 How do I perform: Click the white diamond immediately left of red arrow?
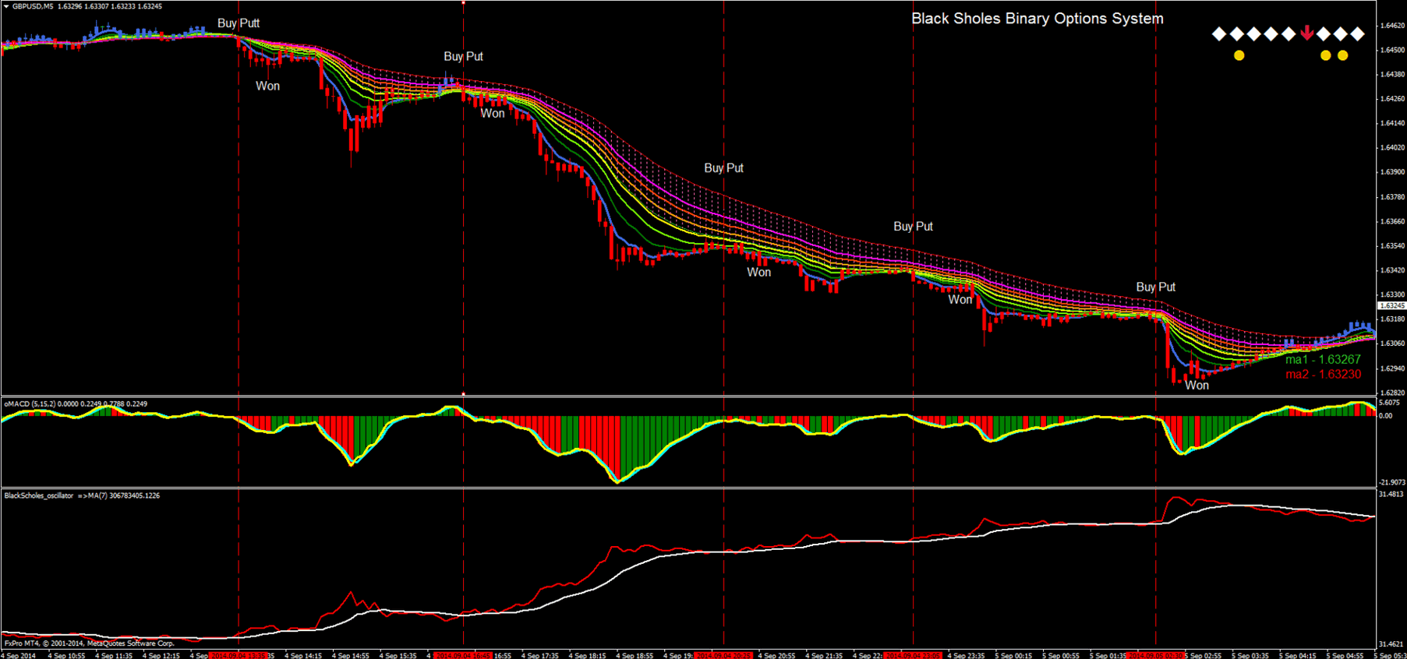tap(1289, 33)
